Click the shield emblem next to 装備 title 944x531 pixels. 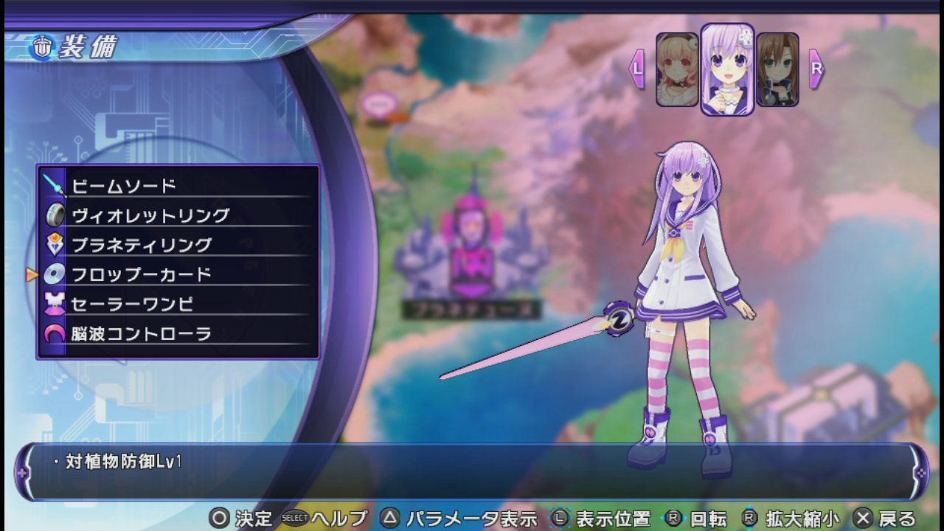[x=43, y=48]
